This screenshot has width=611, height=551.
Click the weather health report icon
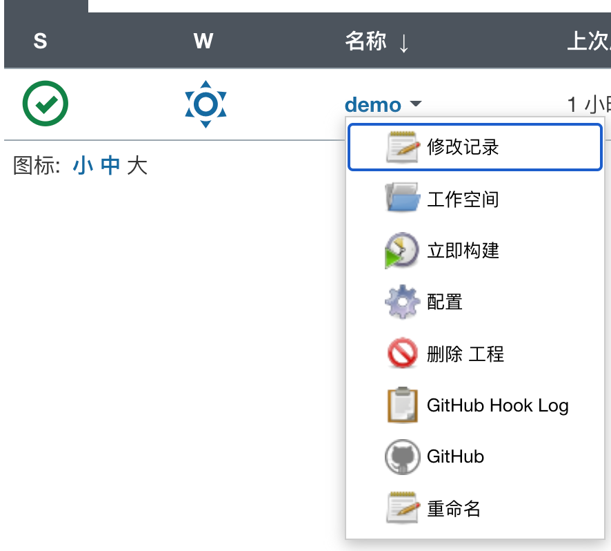click(206, 104)
